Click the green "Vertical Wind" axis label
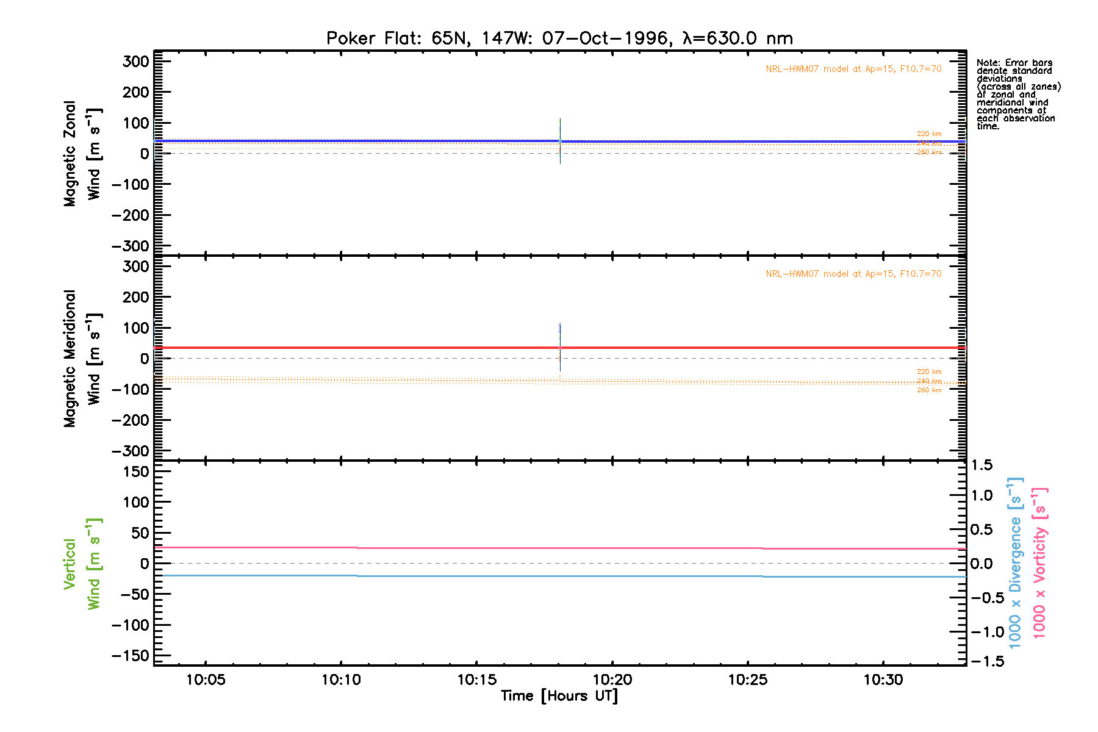The height and width of the screenshot is (732, 1098). pyautogui.click(x=82, y=564)
